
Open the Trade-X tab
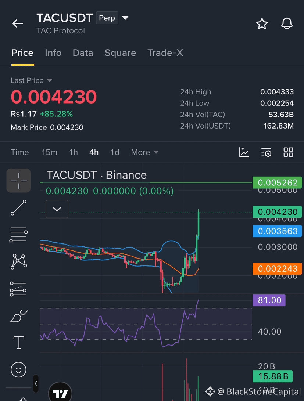click(x=165, y=53)
